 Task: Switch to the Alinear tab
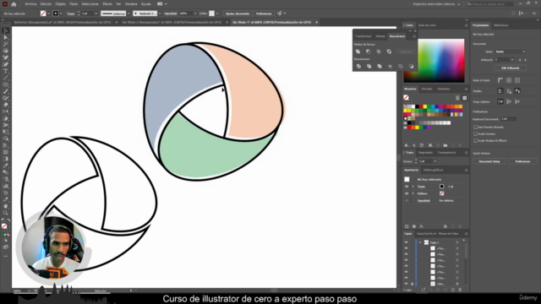(x=380, y=36)
